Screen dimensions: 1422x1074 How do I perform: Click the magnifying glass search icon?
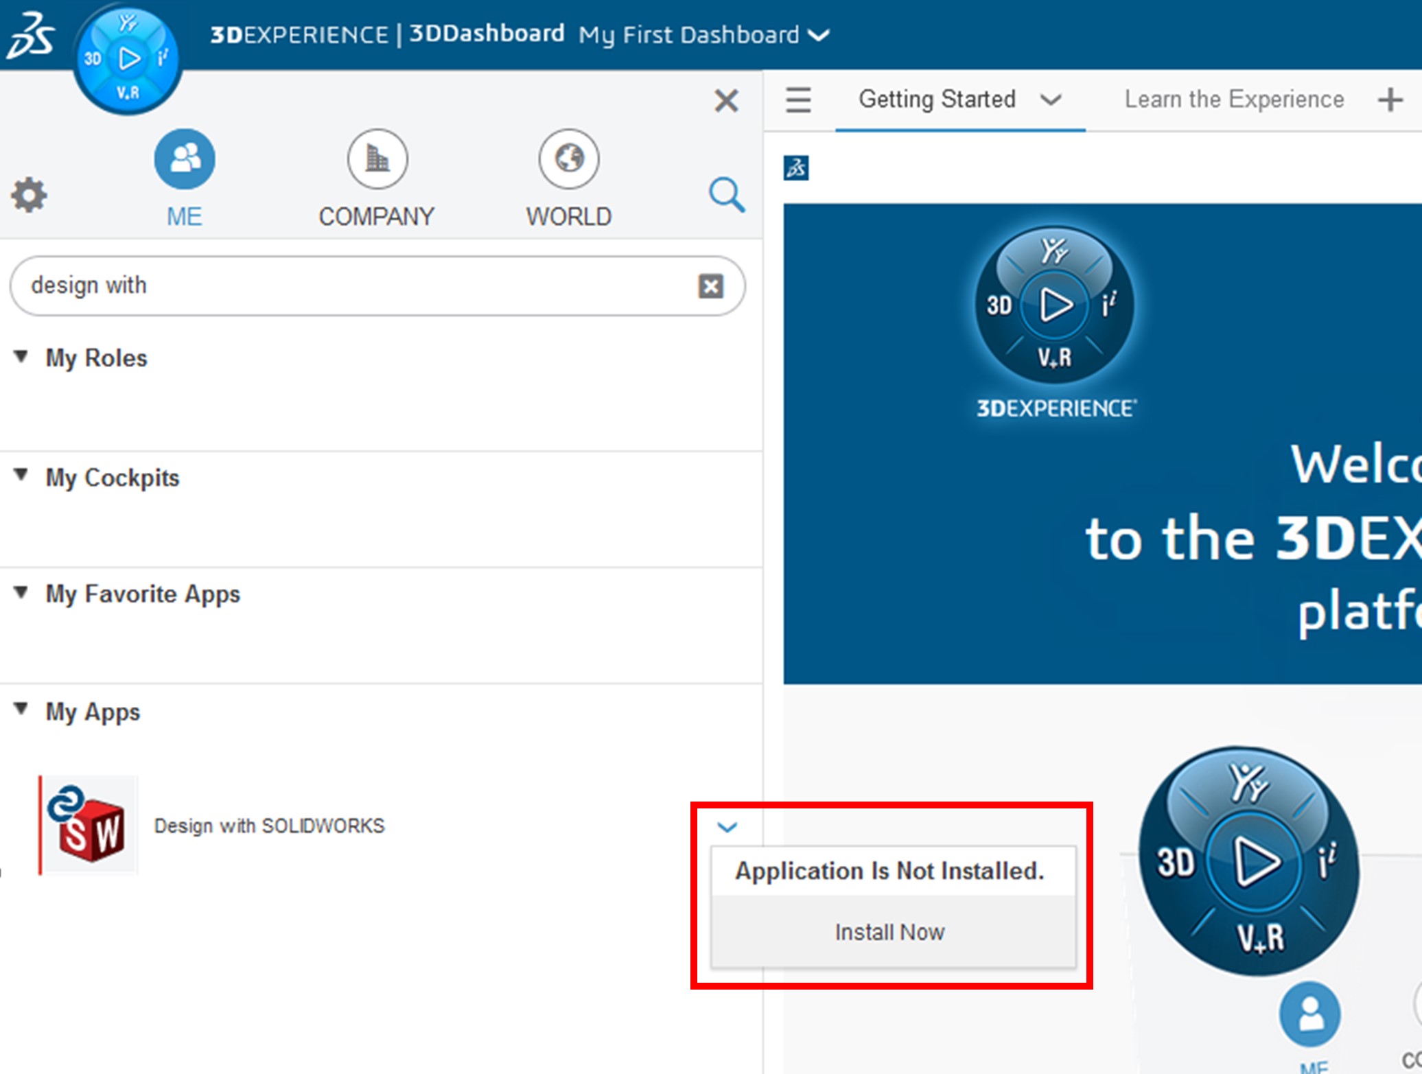726,196
